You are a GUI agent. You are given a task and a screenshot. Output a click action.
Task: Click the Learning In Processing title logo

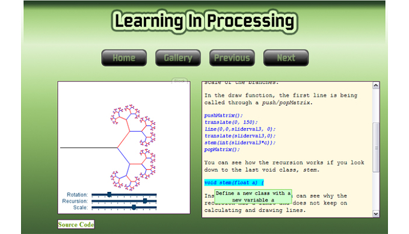pos(204,22)
